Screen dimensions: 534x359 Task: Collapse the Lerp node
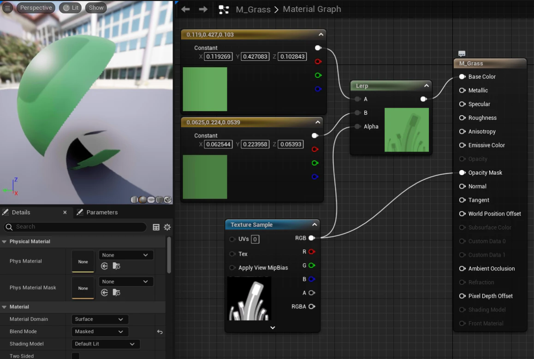[427, 86]
